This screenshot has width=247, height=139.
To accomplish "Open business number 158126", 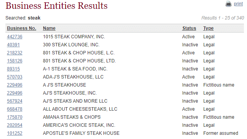I will pyautogui.click(x=15, y=61).
